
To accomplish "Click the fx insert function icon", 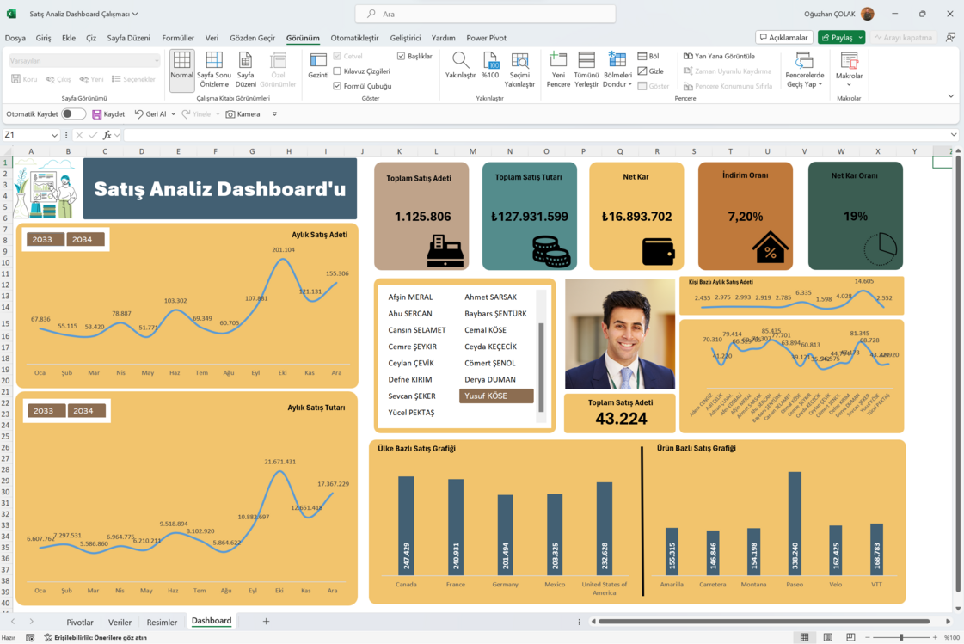I will 107,135.
